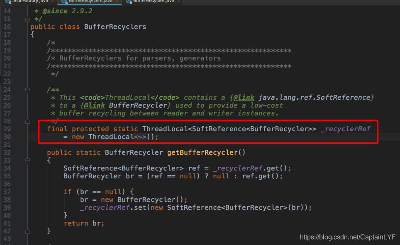The width and height of the screenshot is (400, 245).
Task: Click gutter line number 16
Action: [x=7, y=27]
